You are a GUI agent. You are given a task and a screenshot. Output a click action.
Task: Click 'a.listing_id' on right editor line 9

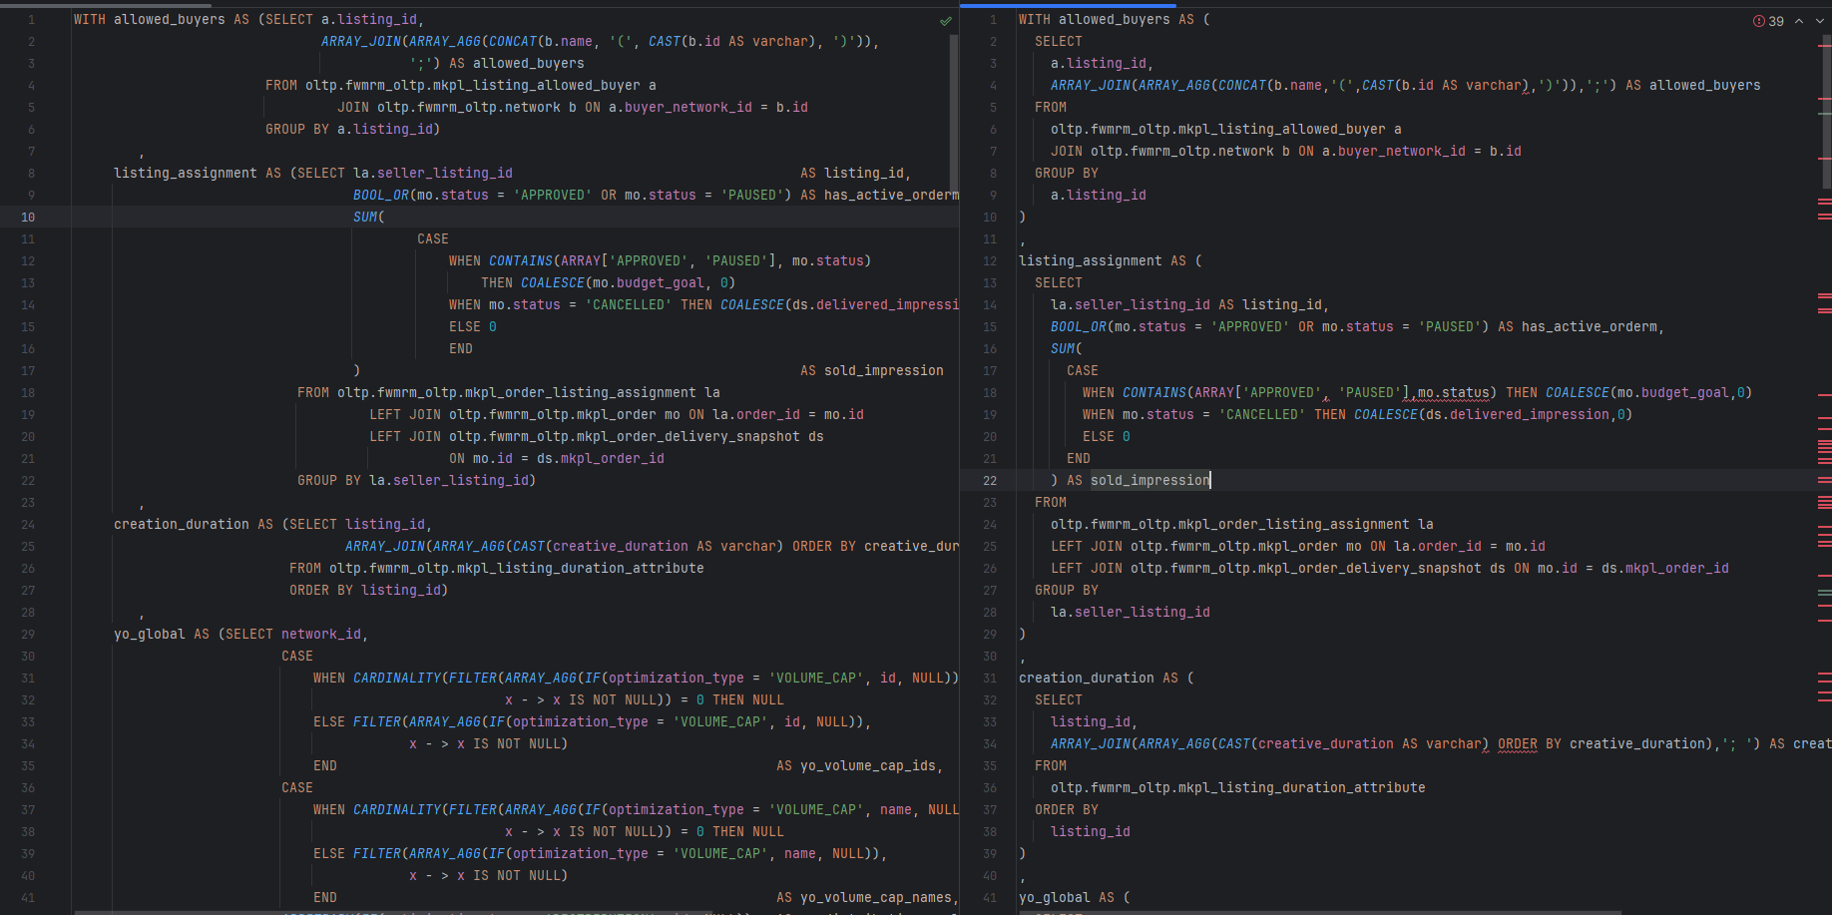[1099, 195]
